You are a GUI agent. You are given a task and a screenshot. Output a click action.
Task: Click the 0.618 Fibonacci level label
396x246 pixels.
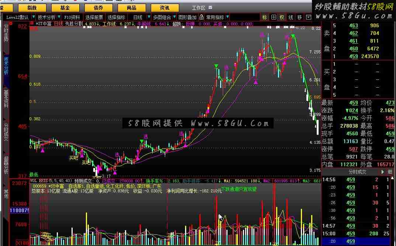click(35, 84)
